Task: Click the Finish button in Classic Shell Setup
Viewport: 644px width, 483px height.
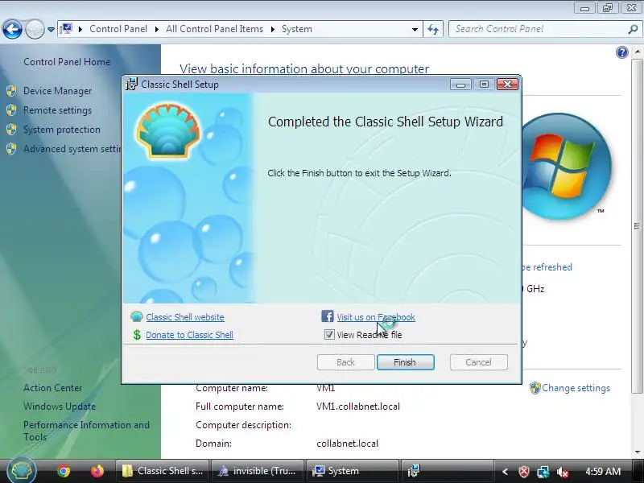Action: click(406, 362)
